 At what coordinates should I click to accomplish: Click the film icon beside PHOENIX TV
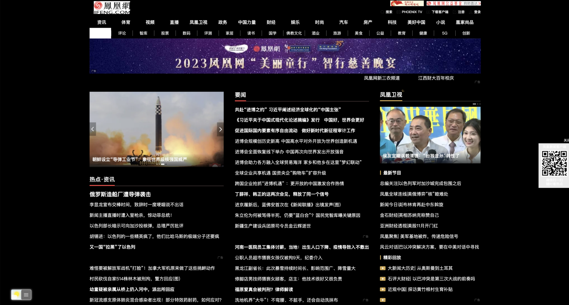pos(399,12)
